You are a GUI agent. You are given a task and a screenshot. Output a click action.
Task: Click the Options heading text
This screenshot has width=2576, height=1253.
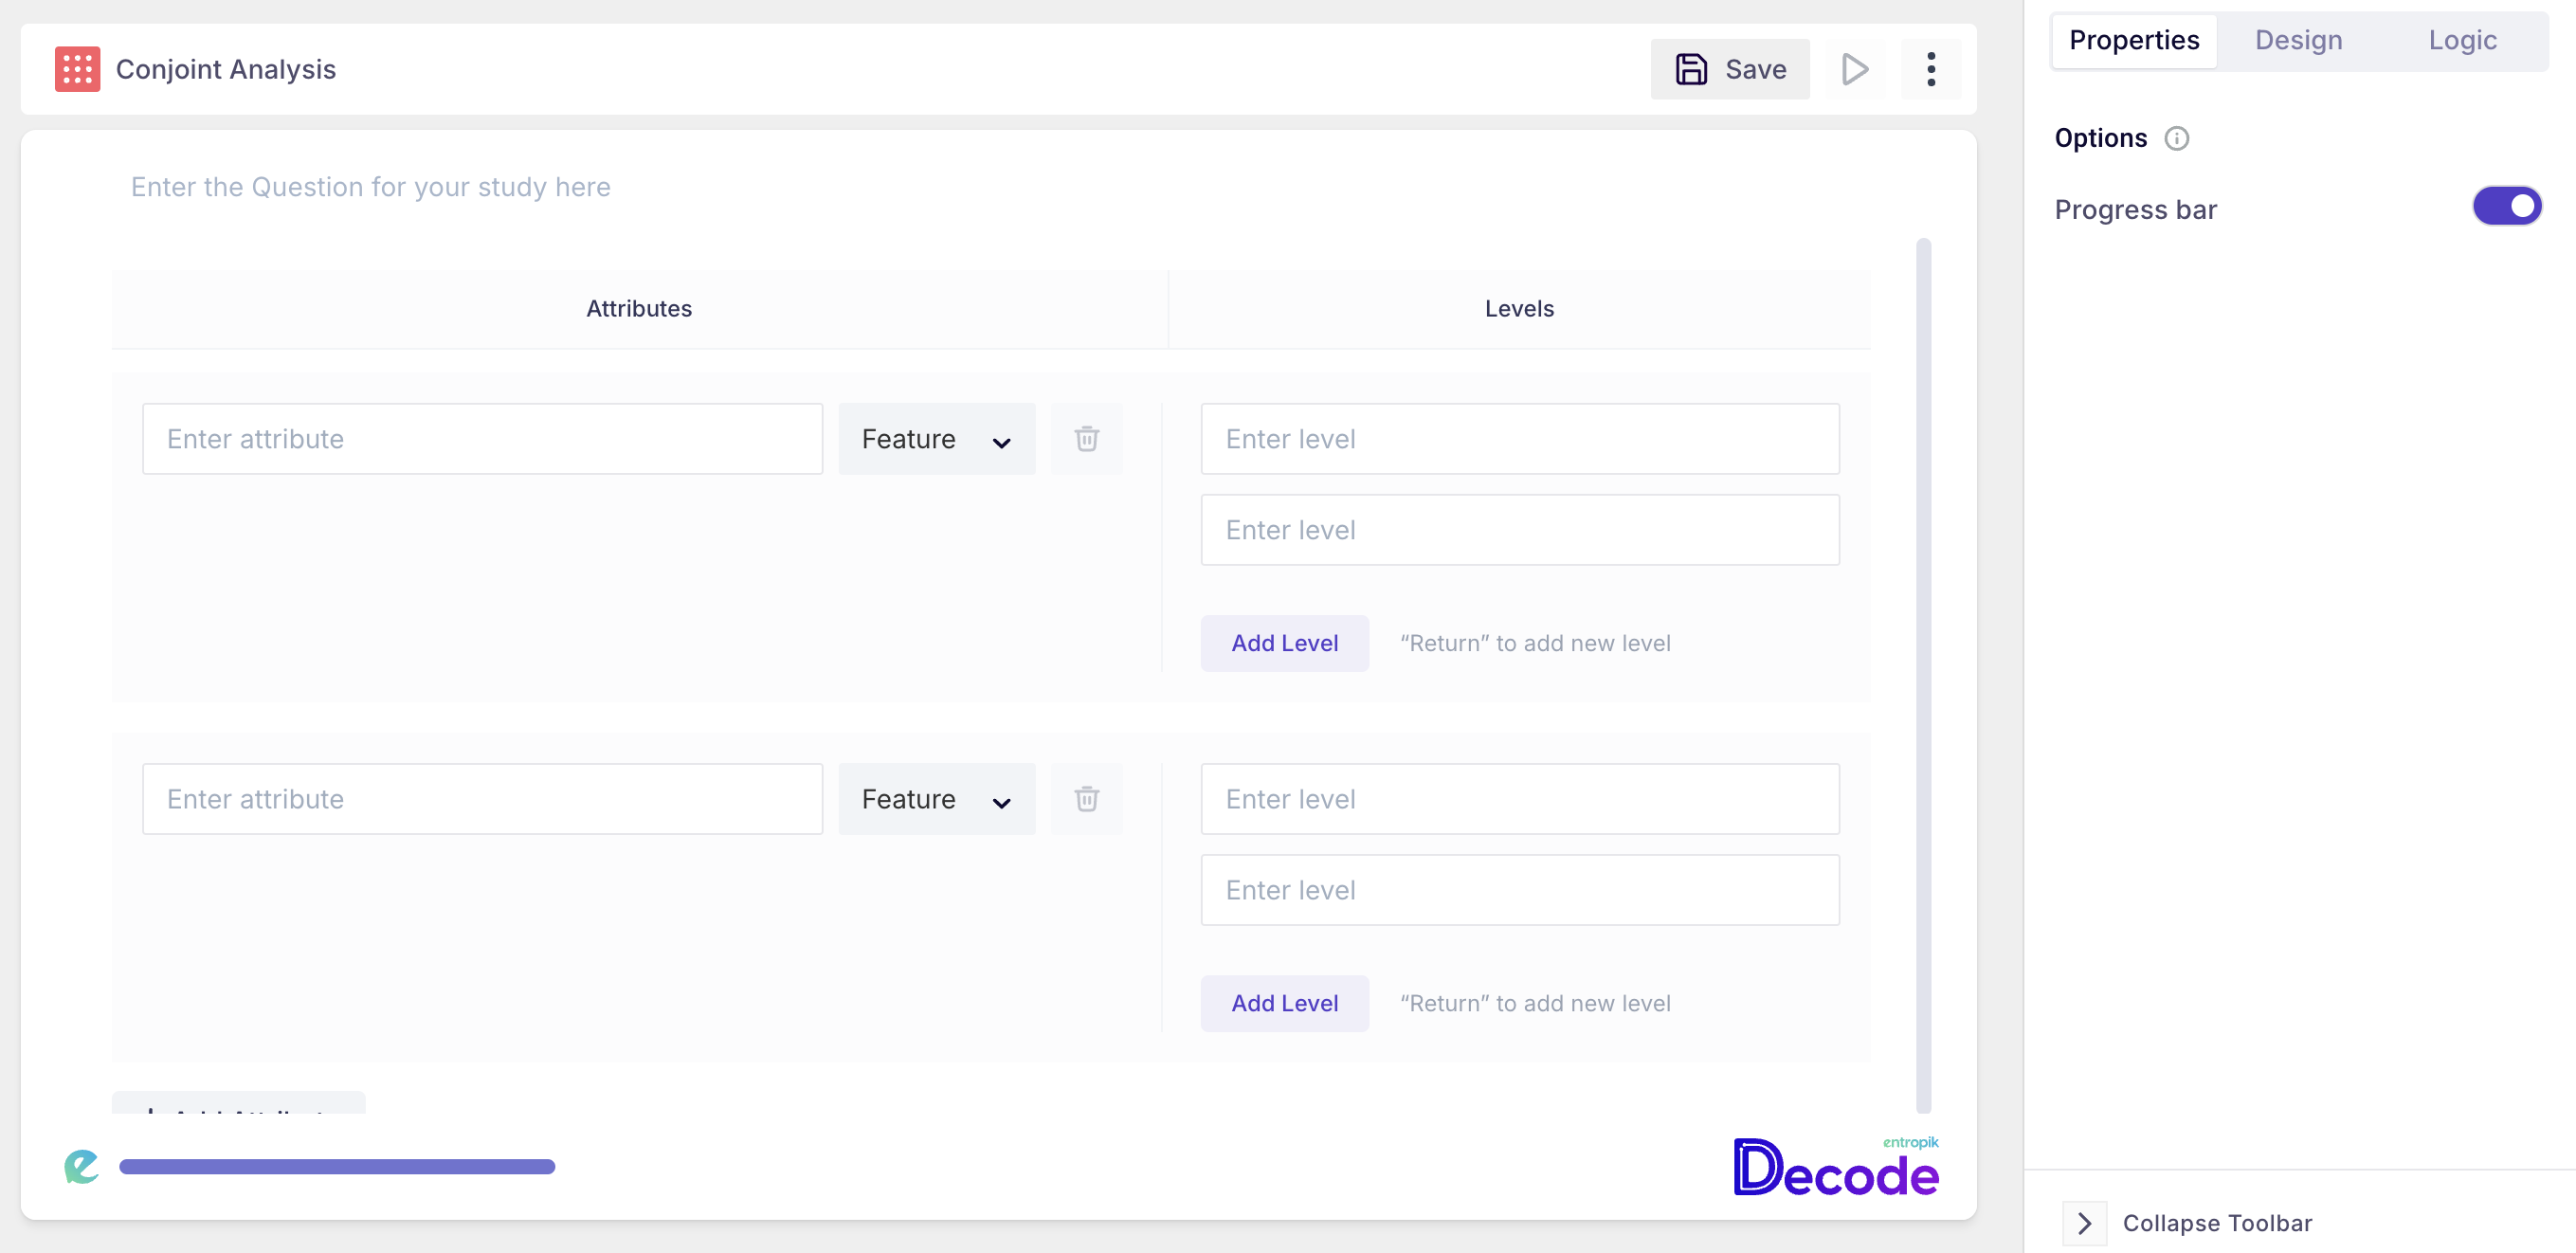pos(2100,138)
